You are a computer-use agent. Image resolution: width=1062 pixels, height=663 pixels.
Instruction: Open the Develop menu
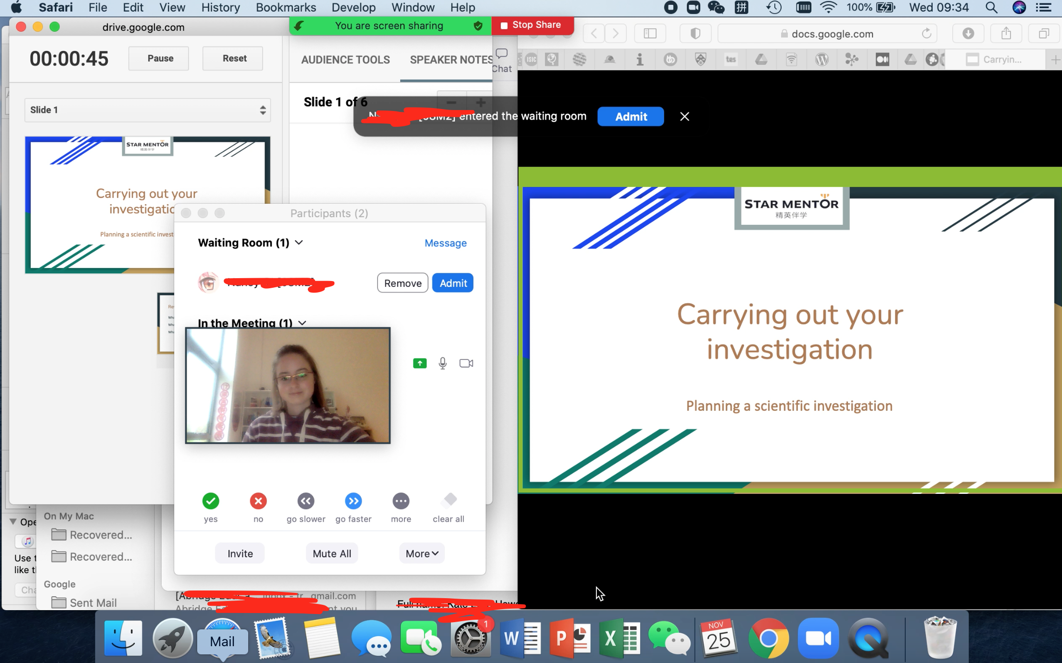[x=354, y=7]
